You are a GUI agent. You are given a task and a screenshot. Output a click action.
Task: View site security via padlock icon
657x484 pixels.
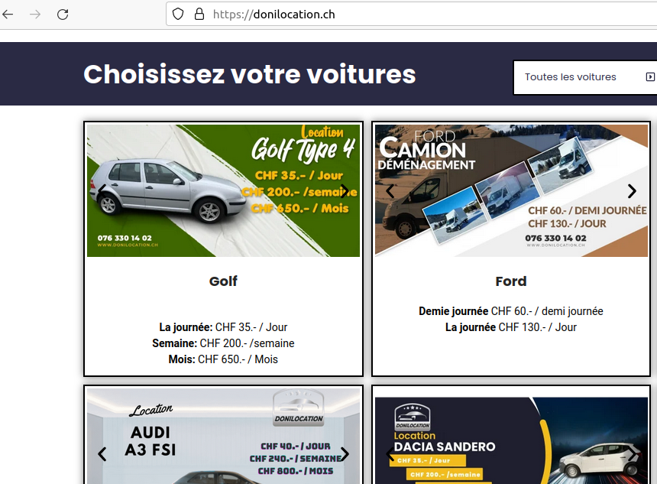[x=199, y=15]
